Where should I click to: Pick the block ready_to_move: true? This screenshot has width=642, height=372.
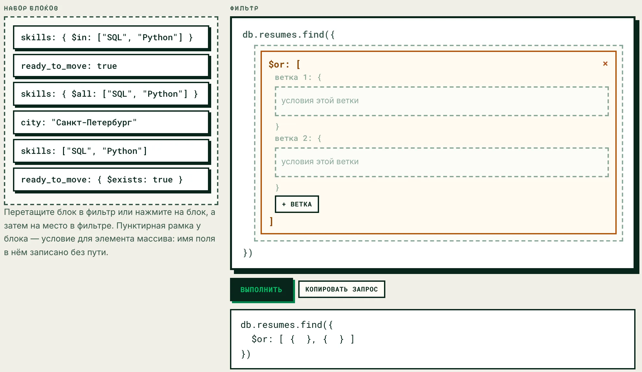coord(111,66)
